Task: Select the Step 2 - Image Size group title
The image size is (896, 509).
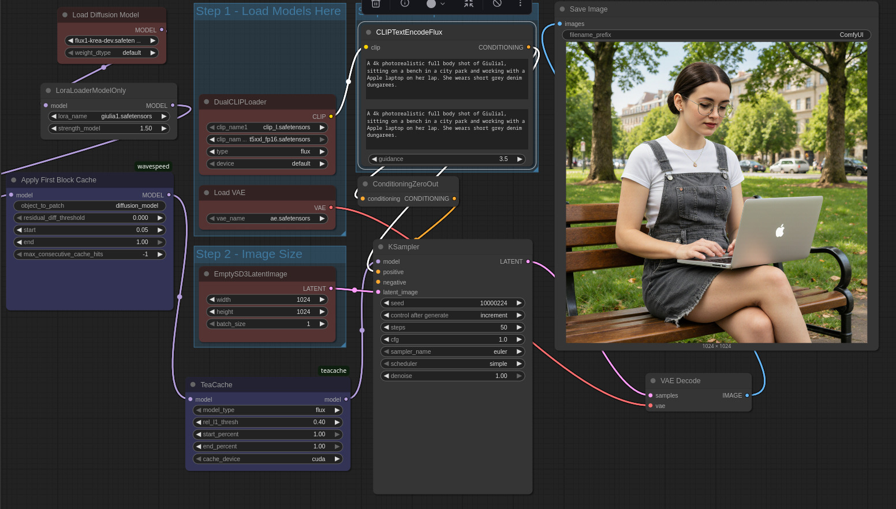Action: [249, 254]
